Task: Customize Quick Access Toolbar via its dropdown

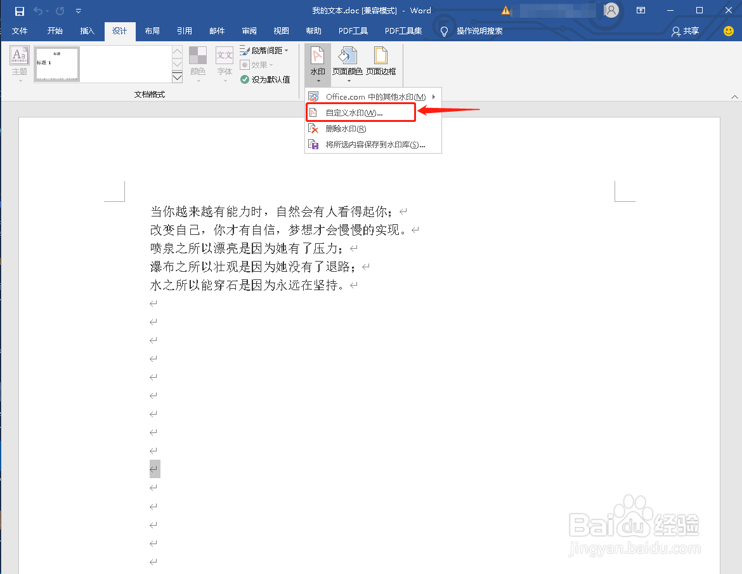Action: click(x=78, y=10)
